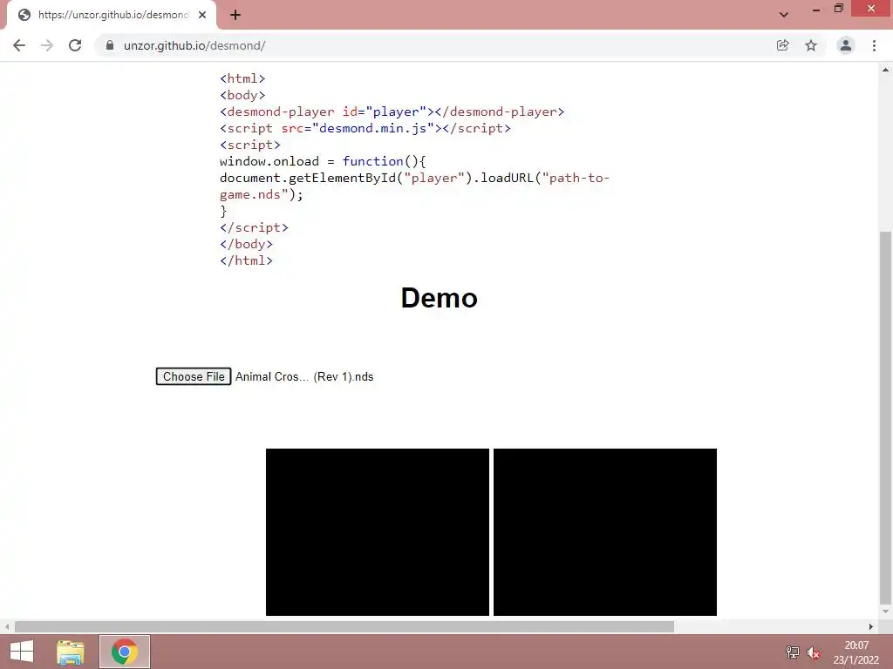Open File Explorer from the taskbar
The width and height of the screenshot is (893, 669).
(x=71, y=652)
